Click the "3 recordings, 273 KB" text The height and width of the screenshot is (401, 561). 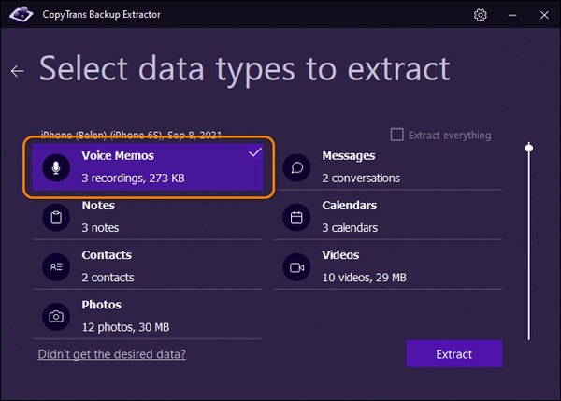point(133,179)
